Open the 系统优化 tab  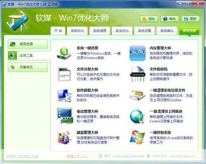77,31
